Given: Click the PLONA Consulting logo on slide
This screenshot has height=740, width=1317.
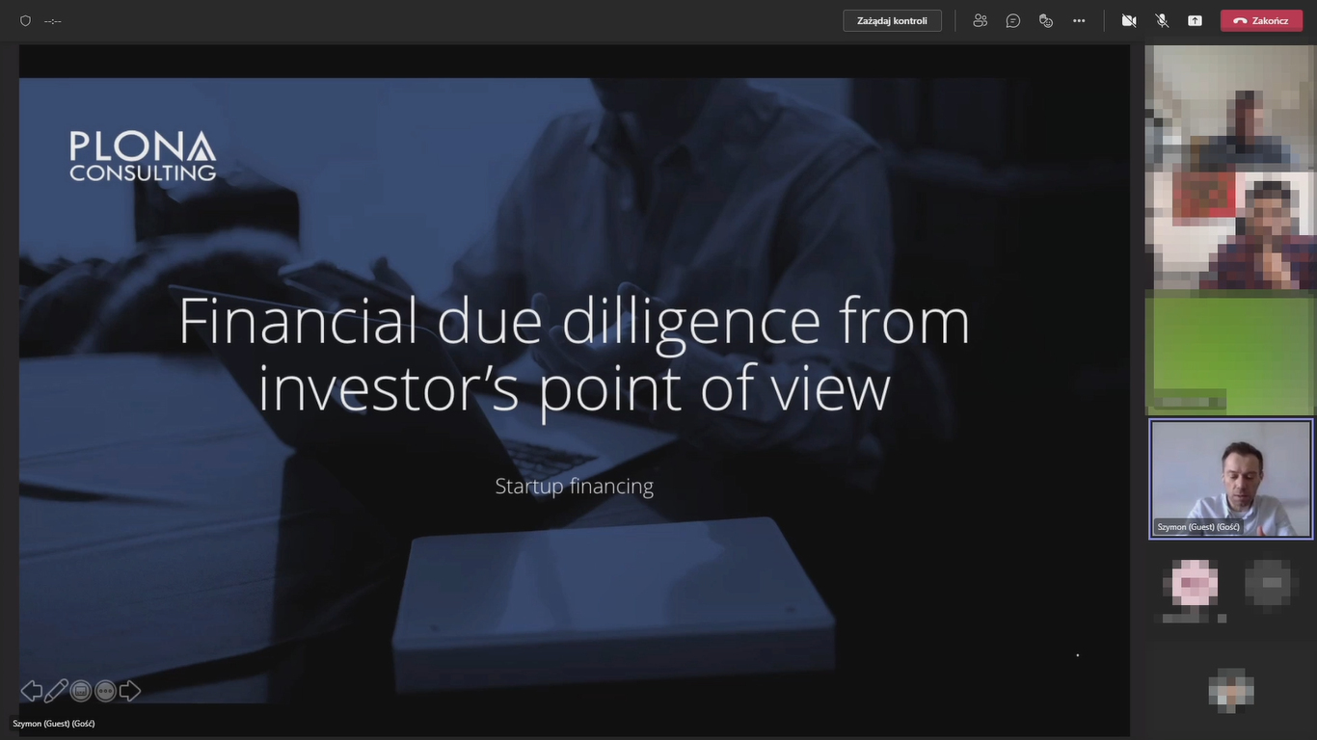Looking at the screenshot, I should pos(143,156).
